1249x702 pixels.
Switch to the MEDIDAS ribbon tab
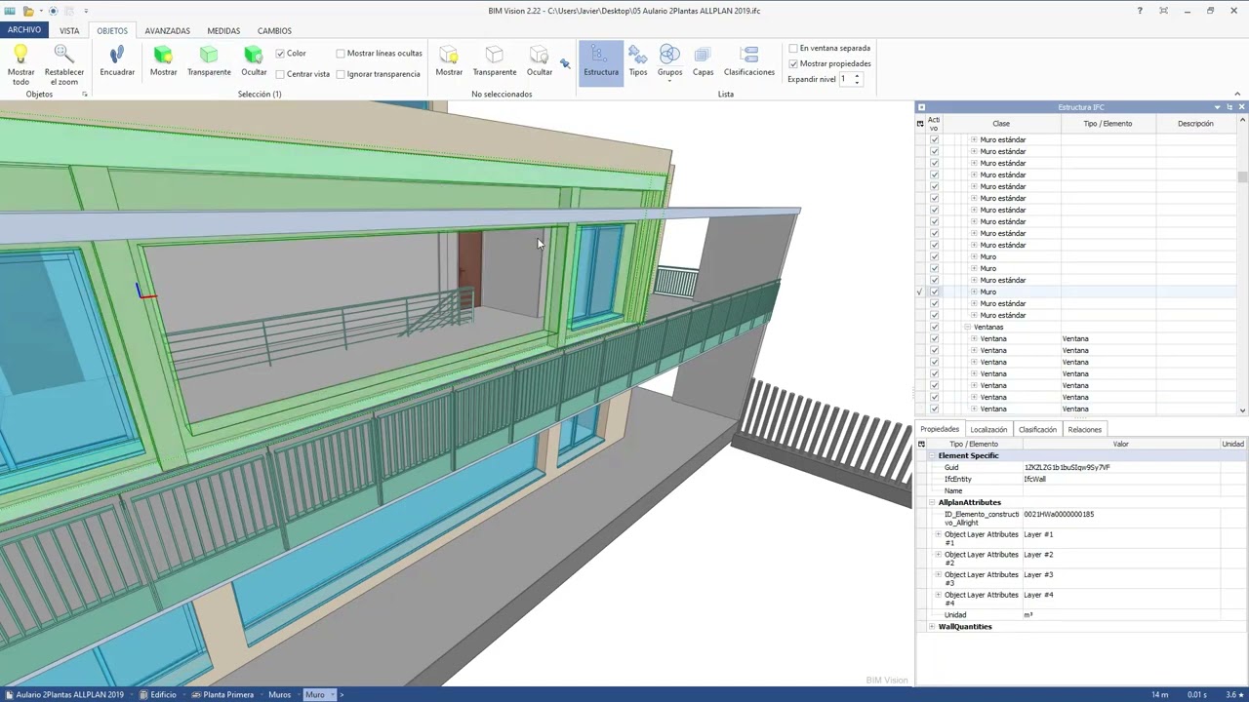click(x=223, y=30)
